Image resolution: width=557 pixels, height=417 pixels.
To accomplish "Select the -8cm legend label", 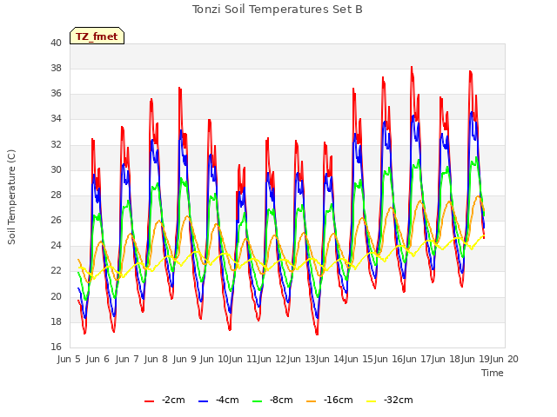I will pos(281,400).
